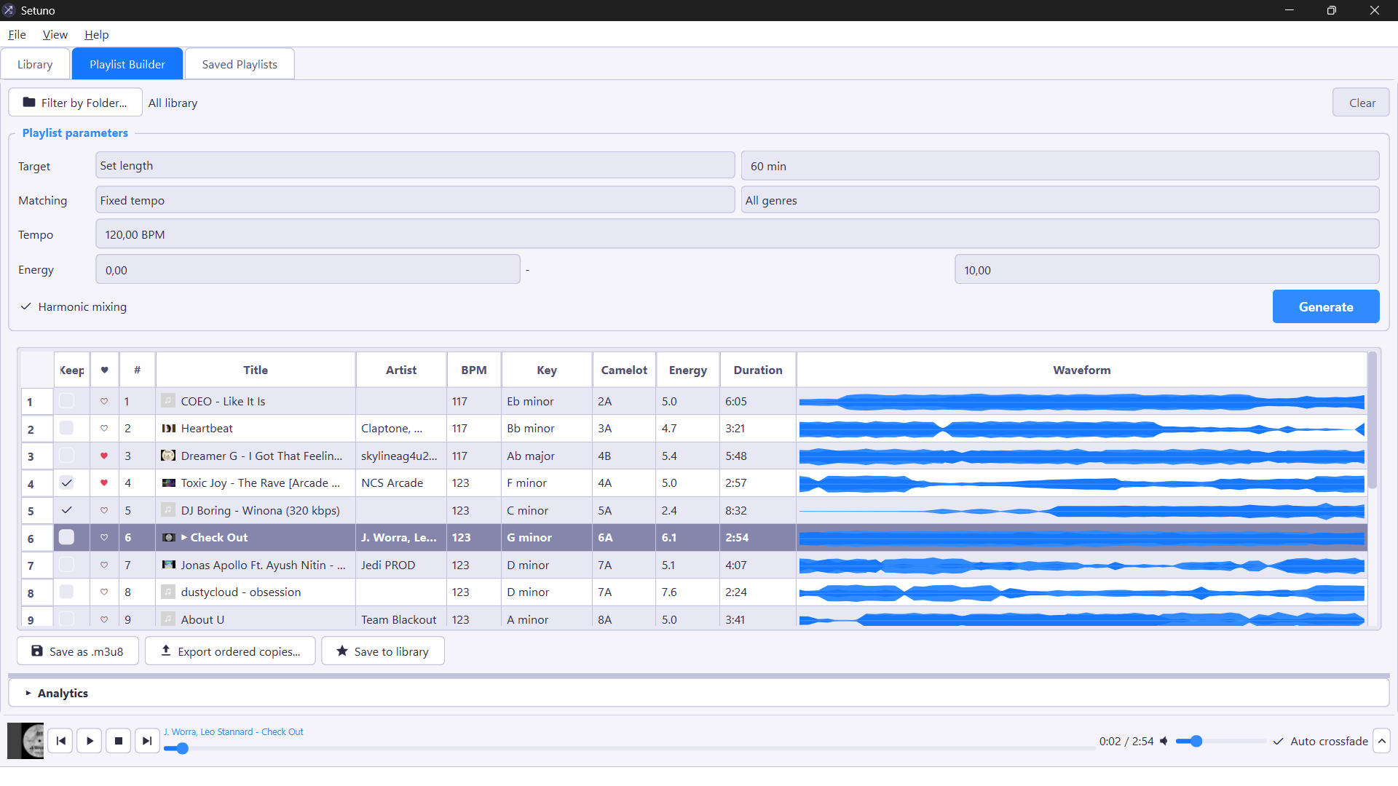Click the cover icon of Toxic Joy track
The image size is (1398, 786).
(168, 483)
